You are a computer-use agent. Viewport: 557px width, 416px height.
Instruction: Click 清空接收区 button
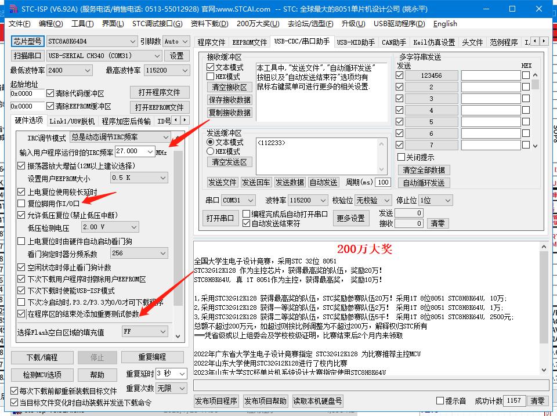[230, 87]
